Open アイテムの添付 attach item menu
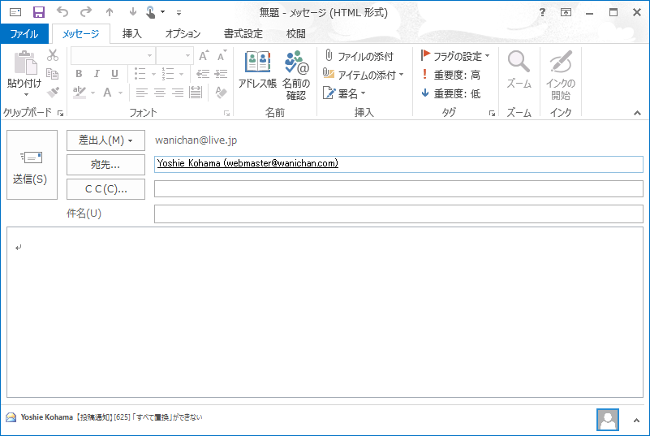Viewport: 650px width, 436px height. click(x=363, y=75)
